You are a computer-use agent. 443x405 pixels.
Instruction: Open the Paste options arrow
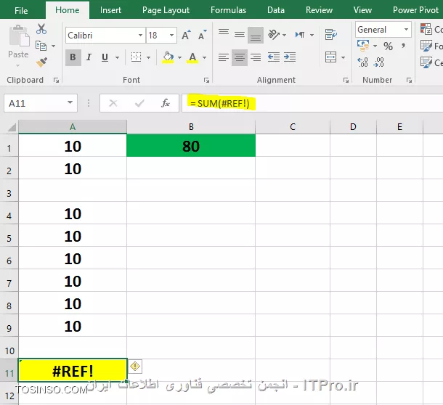(18, 65)
